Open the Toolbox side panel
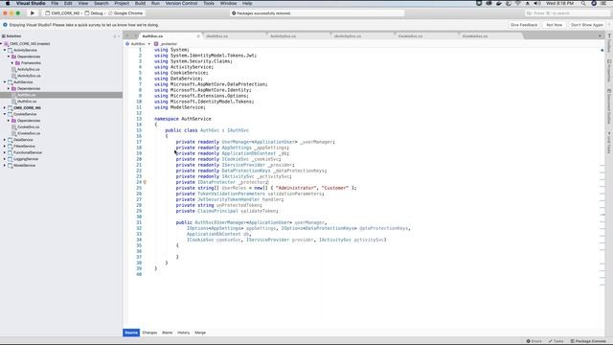This screenshot has width=613, height=345. (609, 43)
